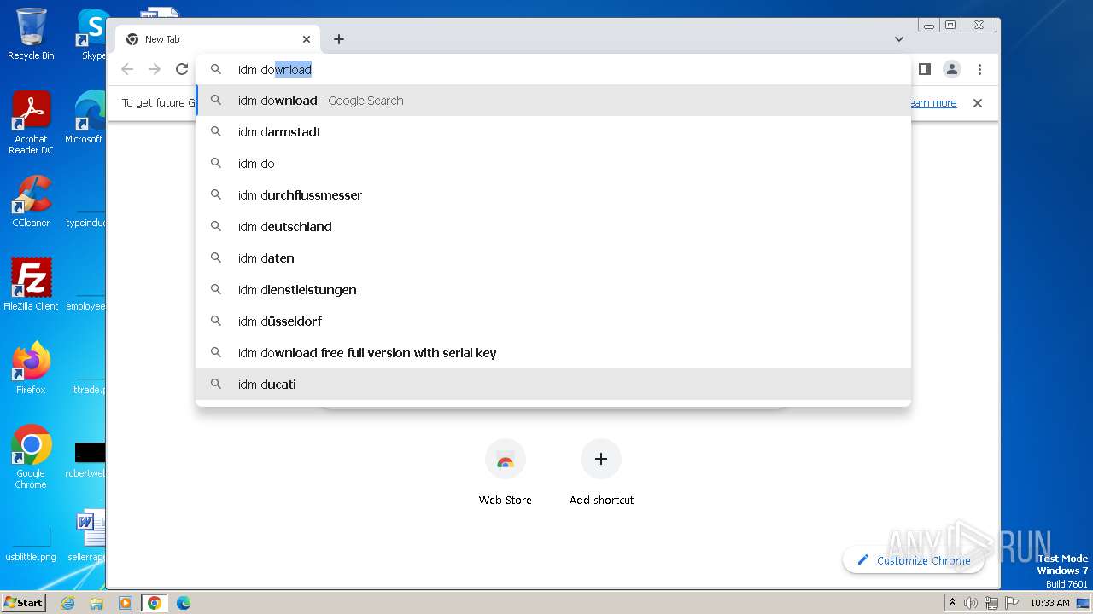Choose idm download free full version suggestion
Viewport: 1093px width, 614px height.
pyautogui.click(x=553, y=353)
